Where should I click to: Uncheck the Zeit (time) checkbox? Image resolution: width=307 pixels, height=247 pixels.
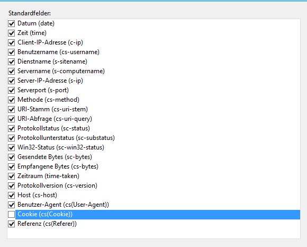(11, 33)
